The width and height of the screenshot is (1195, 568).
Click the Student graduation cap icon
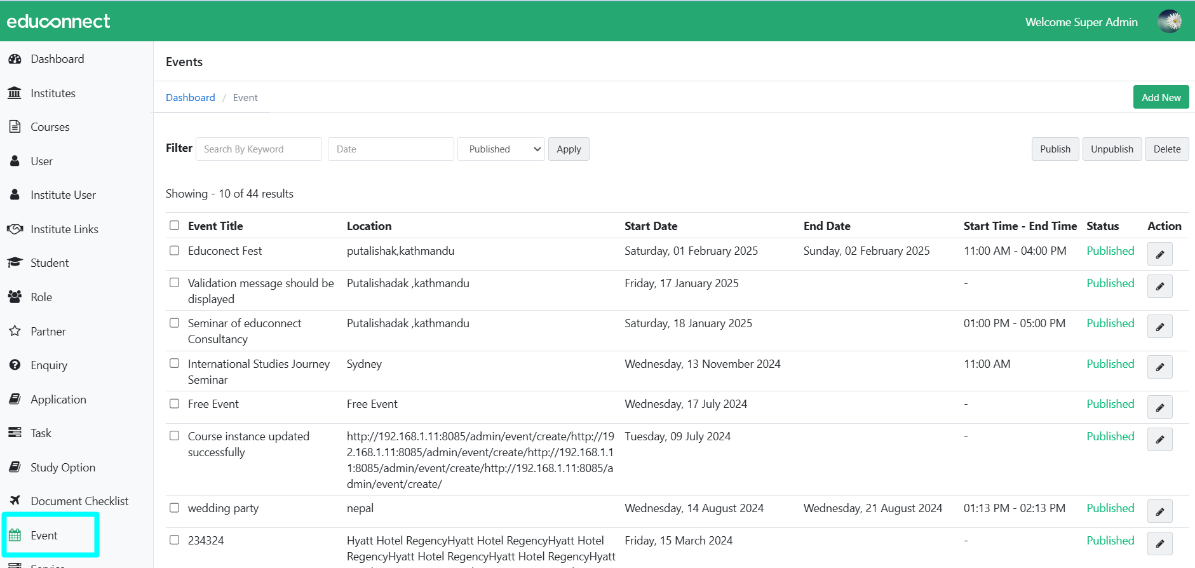(15, 263)
